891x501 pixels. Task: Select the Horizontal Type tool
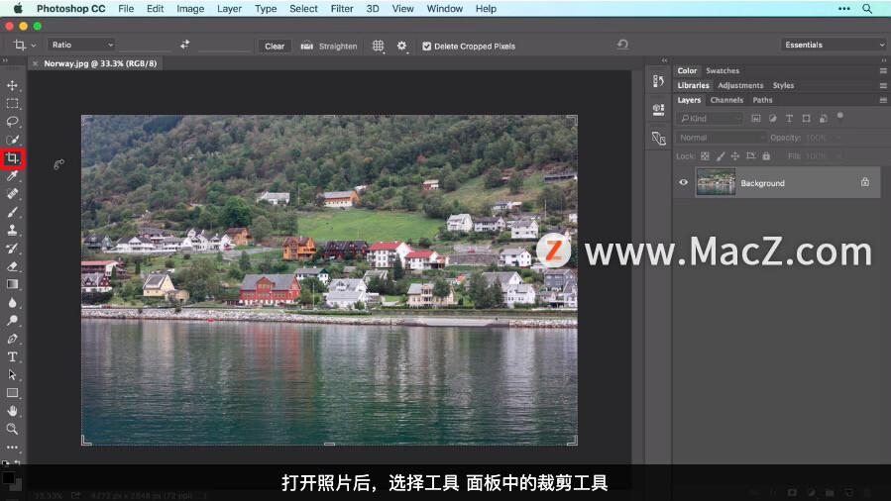point(12,356)
